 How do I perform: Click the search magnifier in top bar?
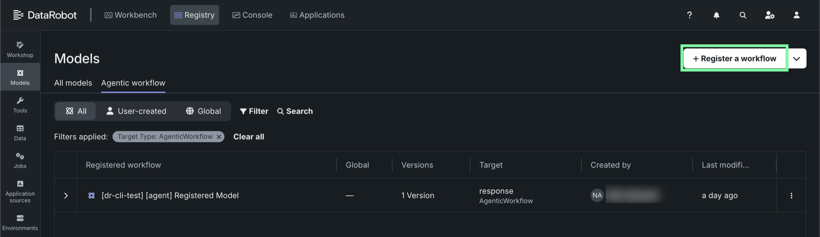click(743, 15)
